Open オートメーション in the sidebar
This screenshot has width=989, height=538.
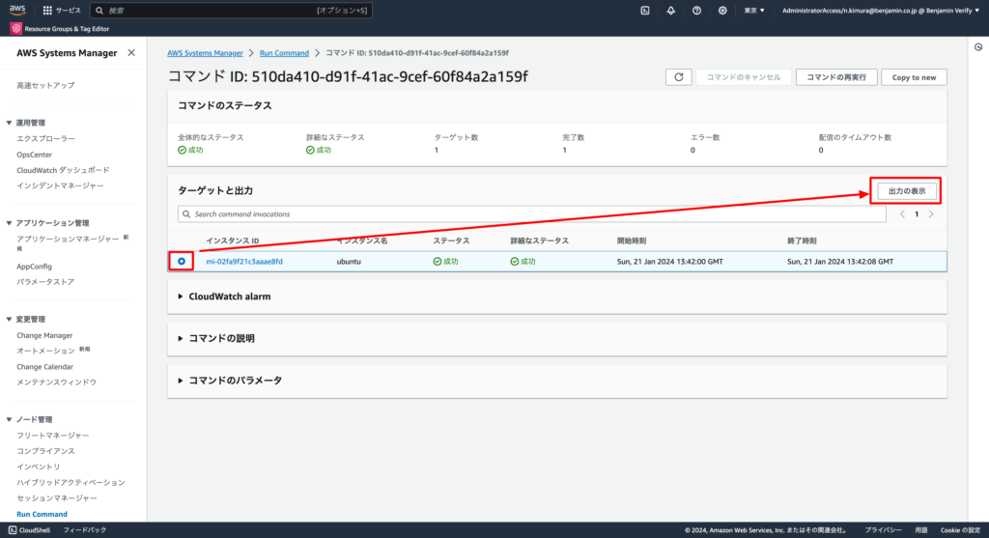[45, 352]
